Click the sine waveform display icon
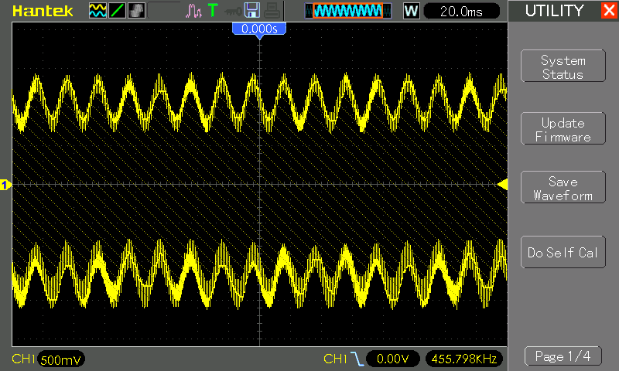Viewport: 619px width, 371px height. [x=97, y=11]
